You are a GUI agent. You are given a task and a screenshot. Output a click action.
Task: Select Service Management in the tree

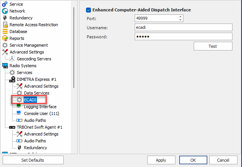point(29,45)
